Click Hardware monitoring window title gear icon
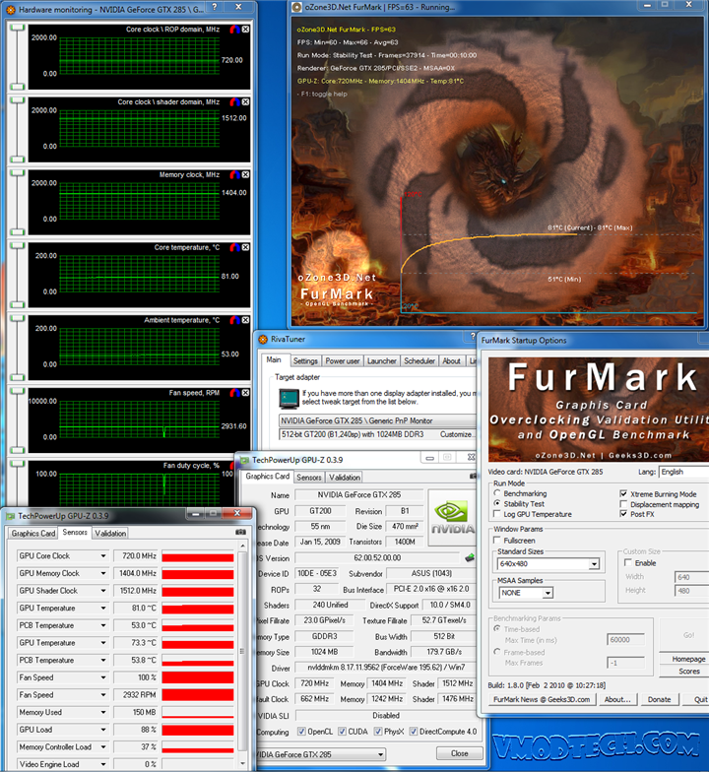 click(x=10, y=10)
